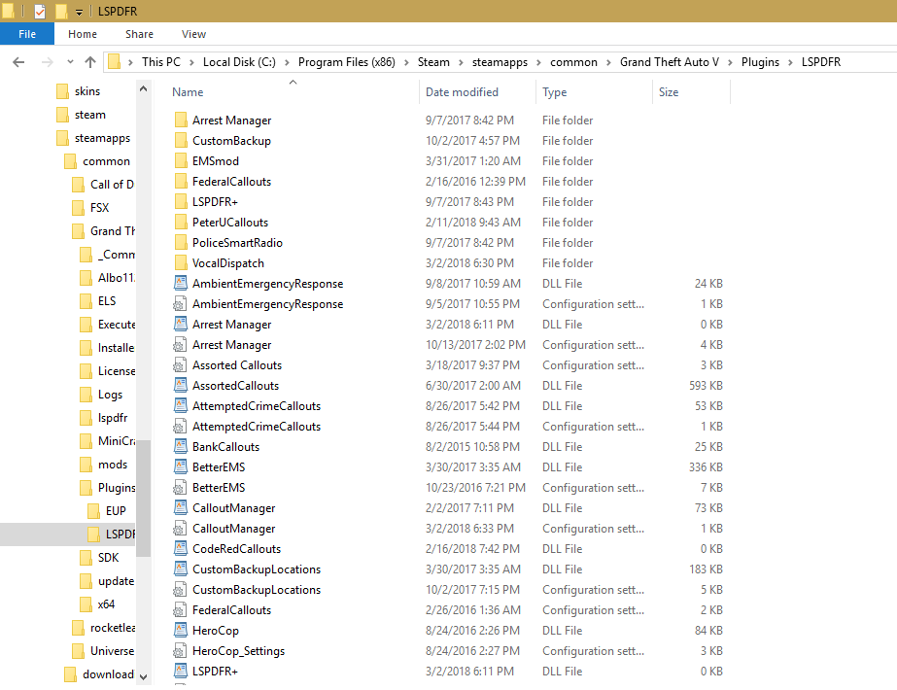This screenshot has height=690, width=897.
Task: Select the CustomBackupLocations DLL file name
Action: click(257, 569)
